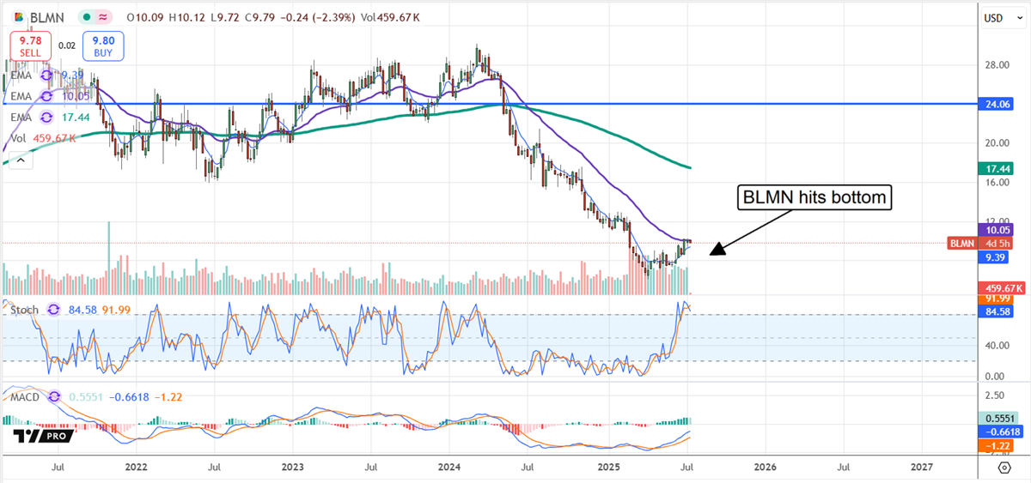Open chart settings gear at bottom right
The image size is (1031, 483).
pos(1004,468)
